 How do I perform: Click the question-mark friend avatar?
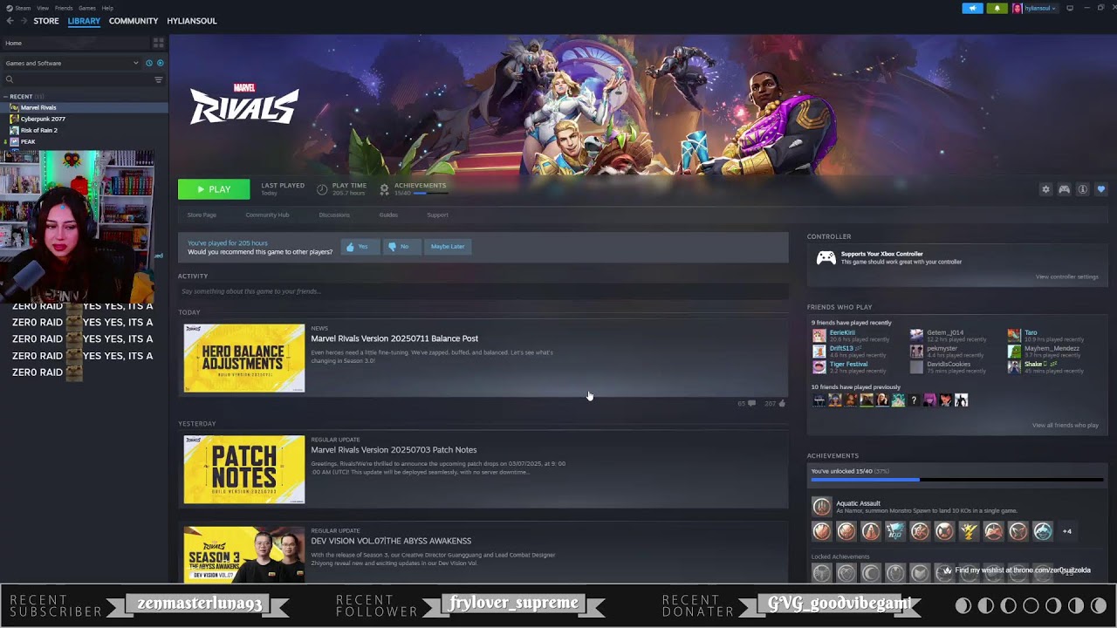coord(914,400)
